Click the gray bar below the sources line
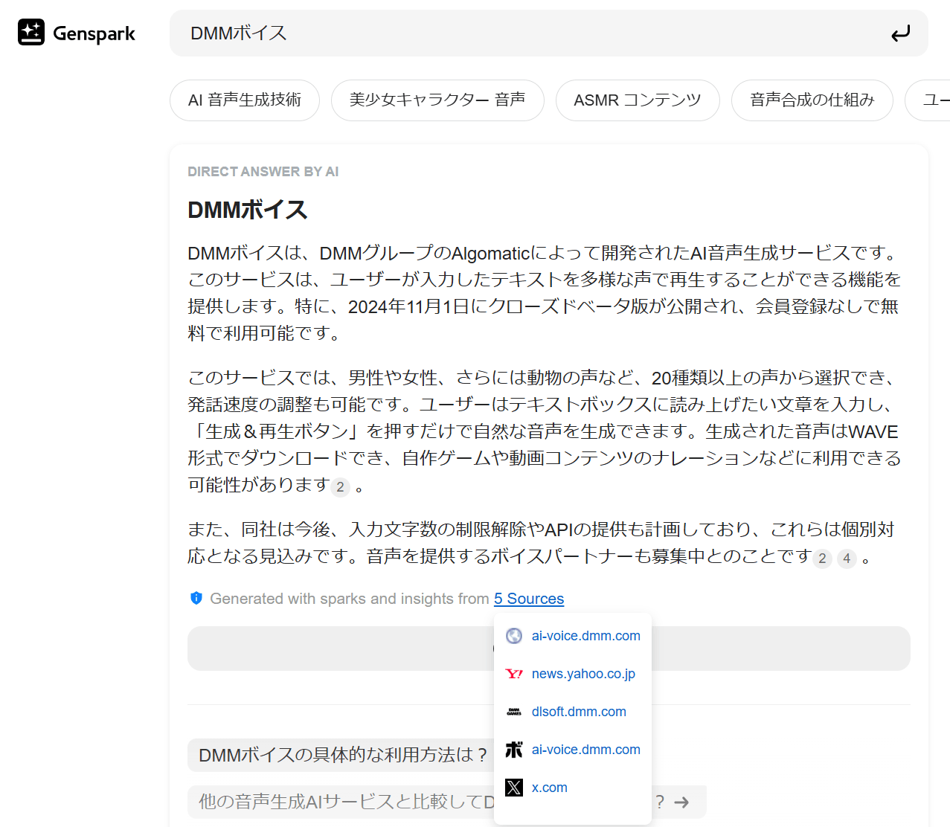Screen dimensions: 950x827 (549, 649)
